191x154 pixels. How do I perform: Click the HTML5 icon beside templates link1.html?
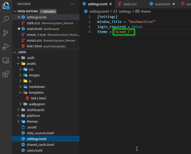(27, 98)
